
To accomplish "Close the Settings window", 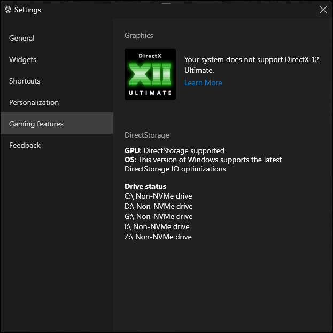I will click(323, 10).
